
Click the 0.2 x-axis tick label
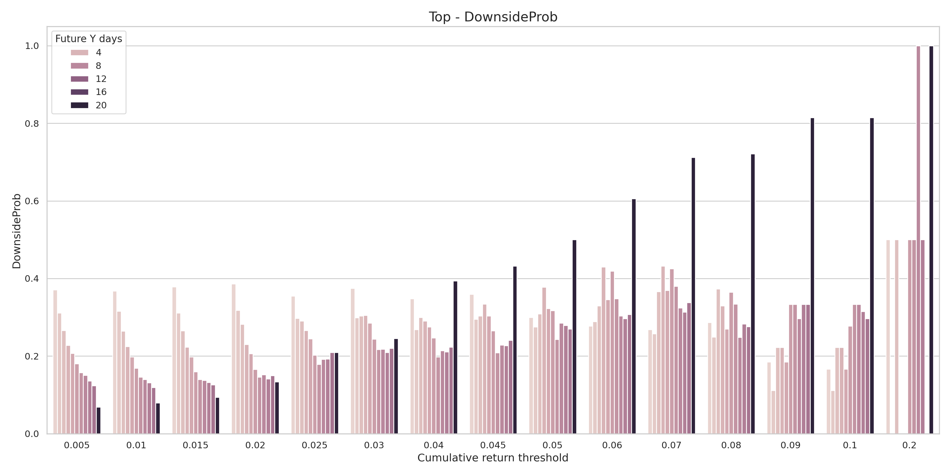pyautogui.click(x=909, y=446)
